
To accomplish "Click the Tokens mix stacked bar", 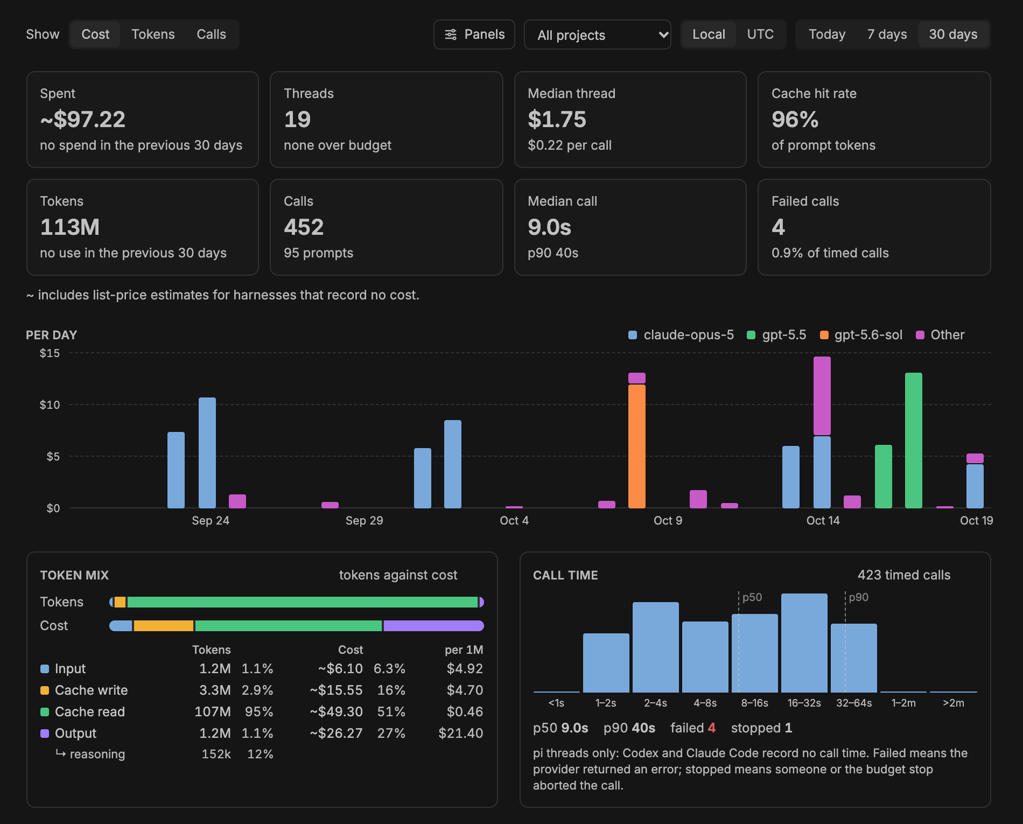I will [297, 602].
